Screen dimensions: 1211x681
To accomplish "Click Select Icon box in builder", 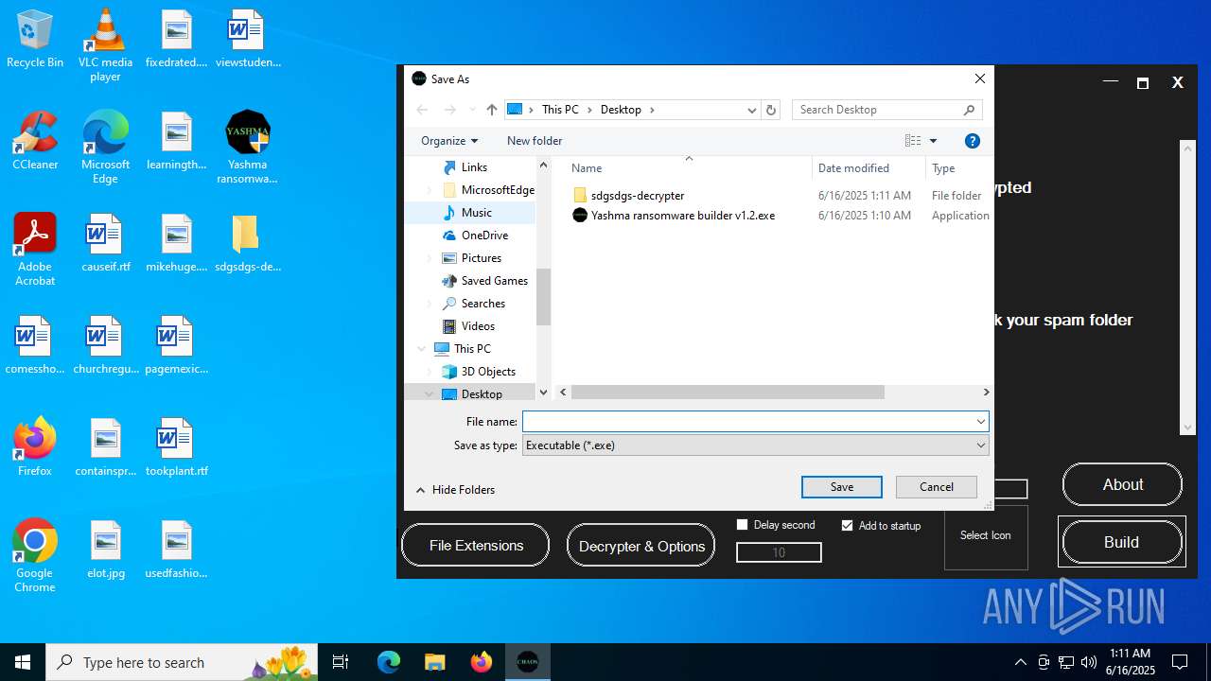I will 986,535.
